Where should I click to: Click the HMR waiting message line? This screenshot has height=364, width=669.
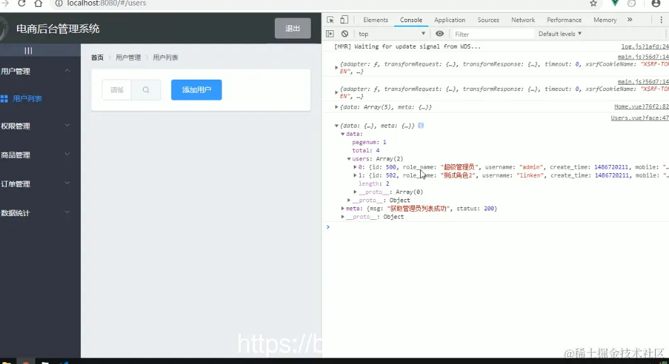tap(407, 47)
